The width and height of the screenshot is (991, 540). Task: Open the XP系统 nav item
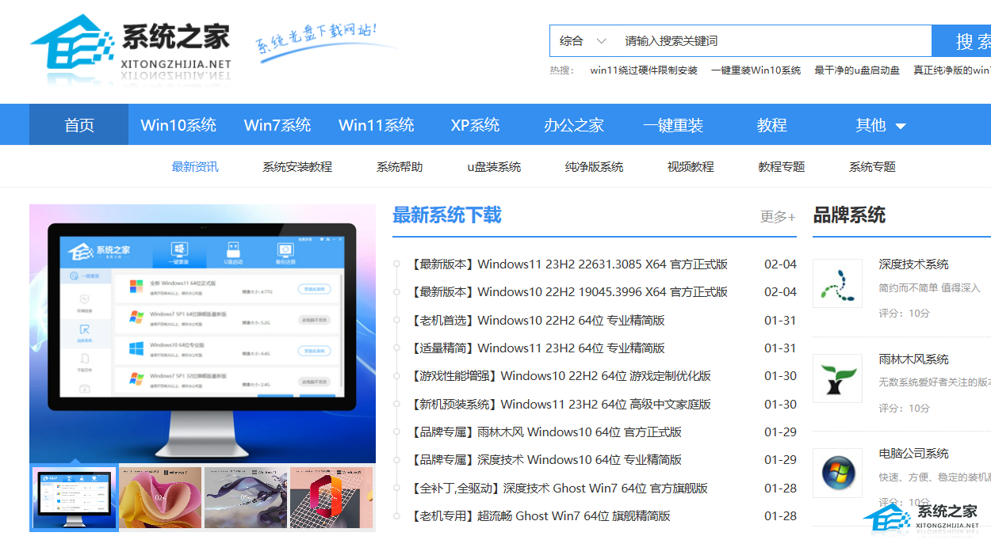pyautogui.click(x=475, y=125)
